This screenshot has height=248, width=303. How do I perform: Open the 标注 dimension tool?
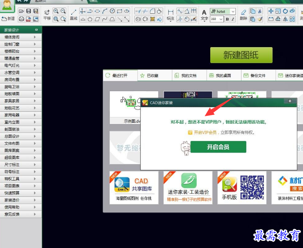(x=170, y=16)
